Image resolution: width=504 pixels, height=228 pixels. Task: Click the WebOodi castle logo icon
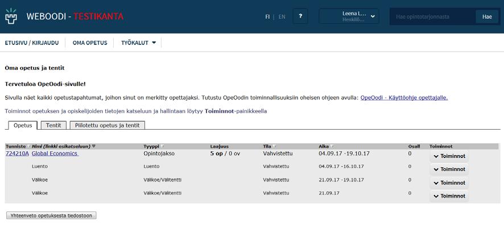pos(11,16)
